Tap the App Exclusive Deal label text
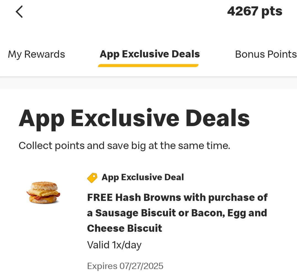 click(143, 177)
